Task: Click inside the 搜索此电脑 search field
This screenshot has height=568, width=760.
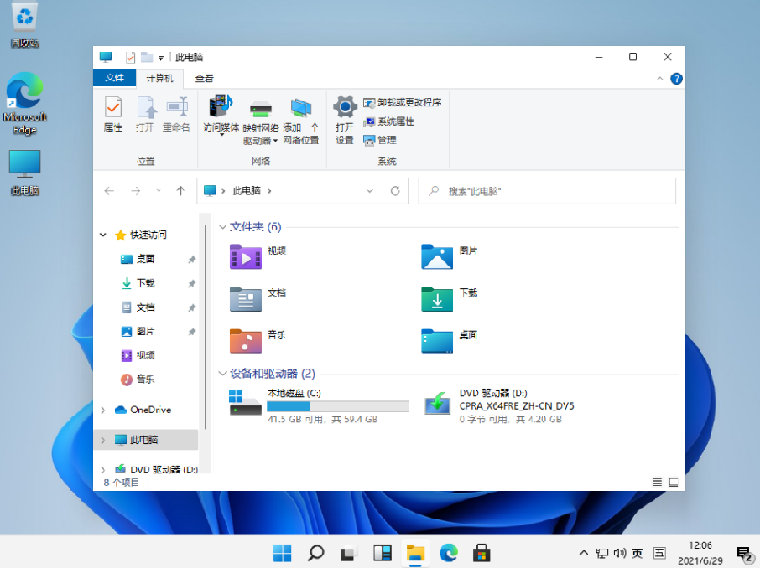Action: [546, 190]
